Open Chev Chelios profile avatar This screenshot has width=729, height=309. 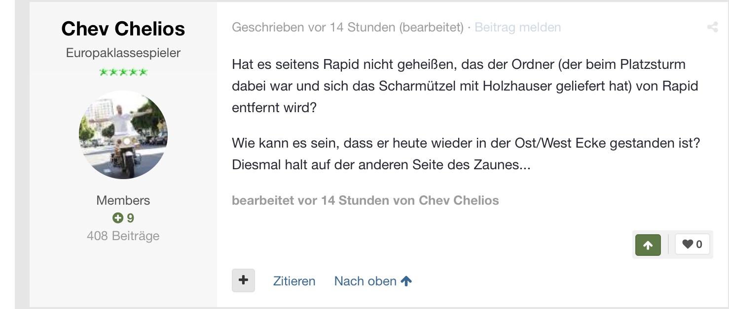point(123,134)
